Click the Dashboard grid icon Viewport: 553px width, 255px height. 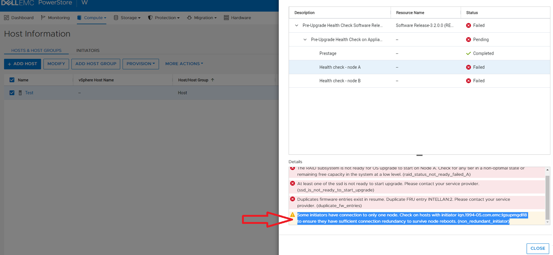[6, 18]
